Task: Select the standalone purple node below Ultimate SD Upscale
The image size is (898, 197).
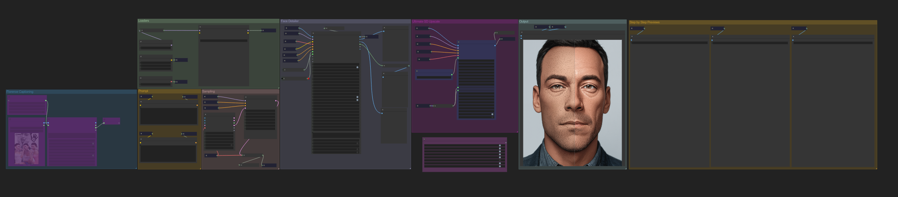Action: 465,154
